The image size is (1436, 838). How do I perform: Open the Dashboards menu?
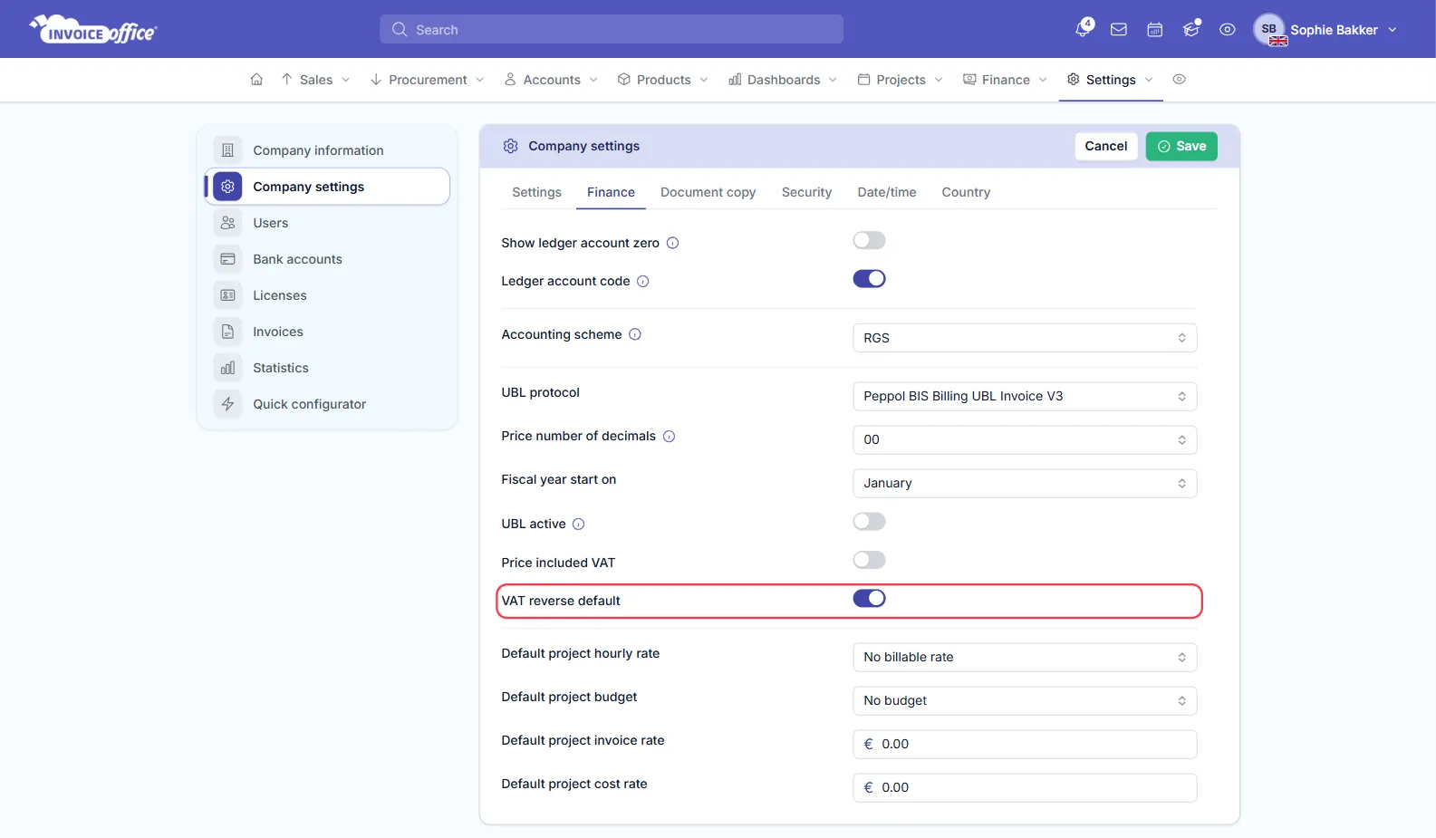(783, 80)
